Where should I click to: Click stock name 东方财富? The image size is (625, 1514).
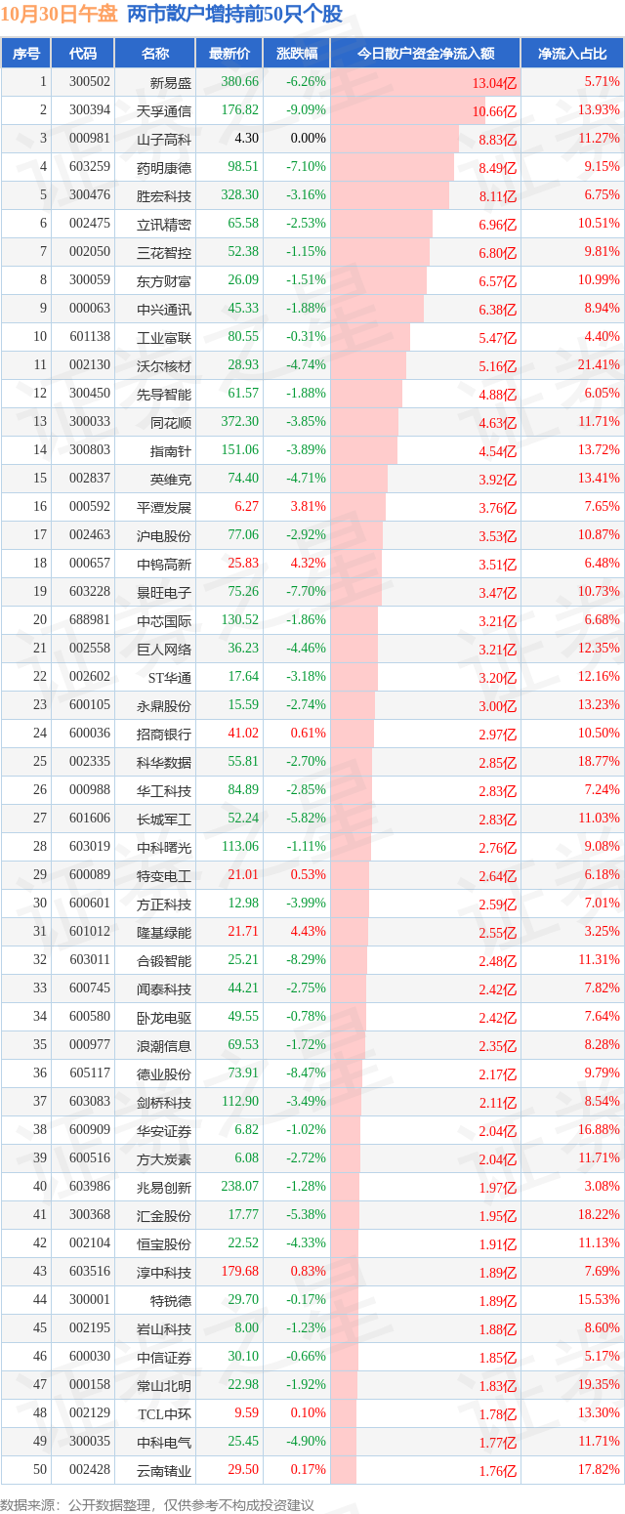[164, 281]
